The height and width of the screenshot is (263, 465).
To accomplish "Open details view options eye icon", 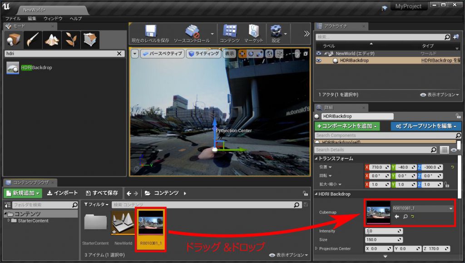I will tap(454, 150).
